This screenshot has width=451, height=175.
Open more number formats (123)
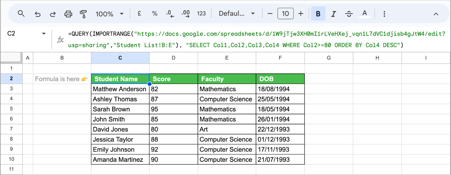(201, 14)
